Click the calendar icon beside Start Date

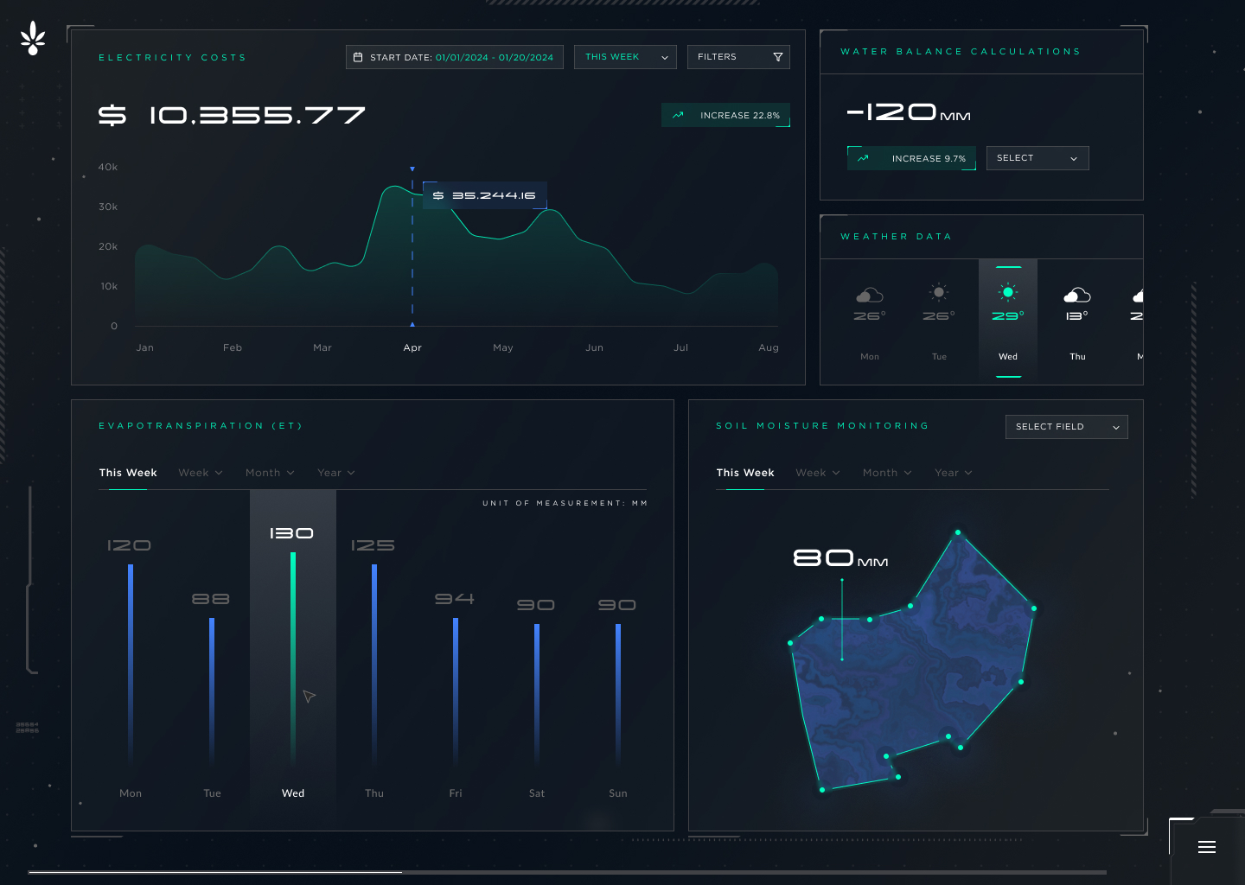358,57
